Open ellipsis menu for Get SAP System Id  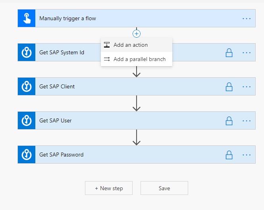pos(247,53)
